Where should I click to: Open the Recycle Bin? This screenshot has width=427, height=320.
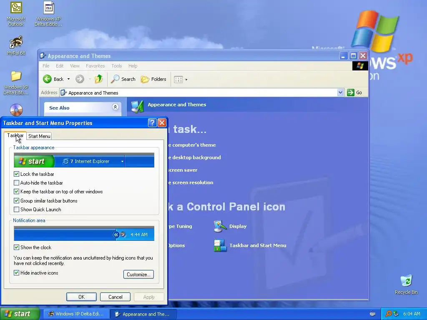coord(406,285)
